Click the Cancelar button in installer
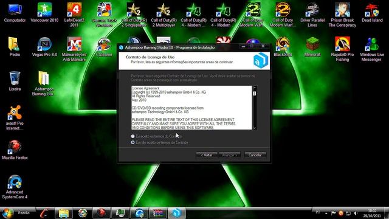Image resolution: width=389 pixels, height=219 pixels. [255, 155]
